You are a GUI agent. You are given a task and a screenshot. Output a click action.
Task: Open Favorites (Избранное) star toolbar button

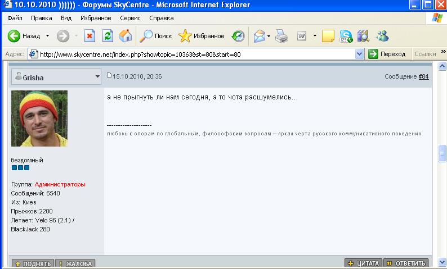click(x=202, y=36)
